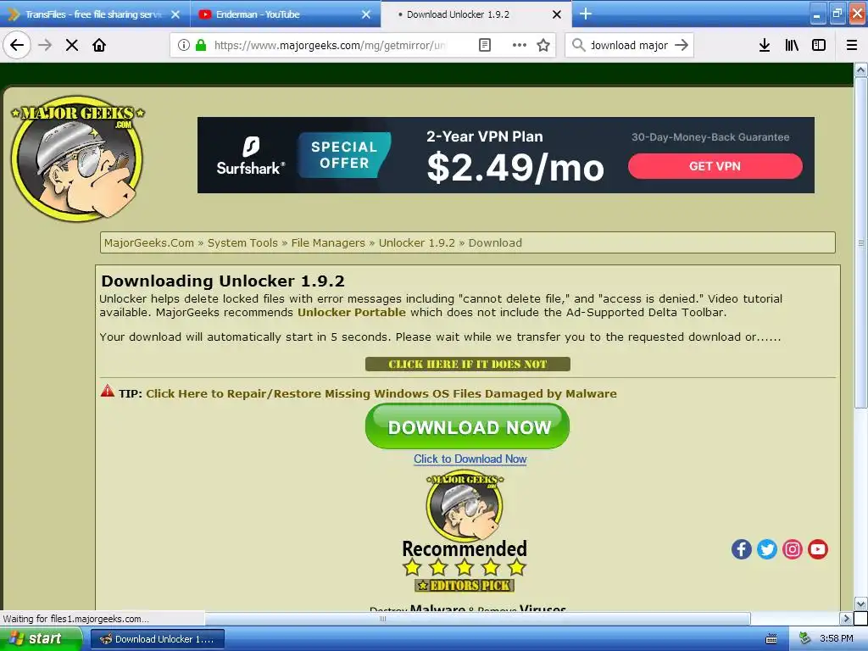The height and width of the screenshot is (651, 868).
Task: Close the Download Unlocker tab
Action: (x=557, y=14)
